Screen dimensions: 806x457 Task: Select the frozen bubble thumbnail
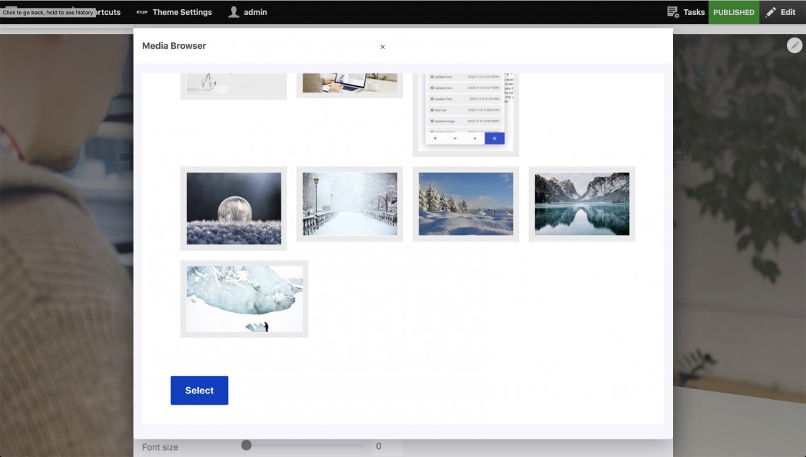[x=234, y=208]
